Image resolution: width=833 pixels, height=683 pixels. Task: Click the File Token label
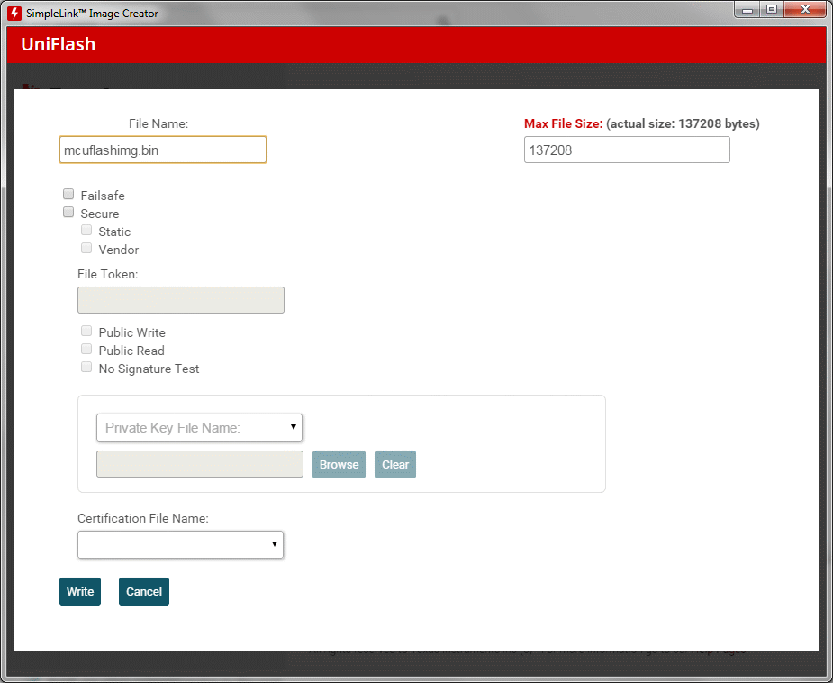pyautogui.click(x=107, y=274)
